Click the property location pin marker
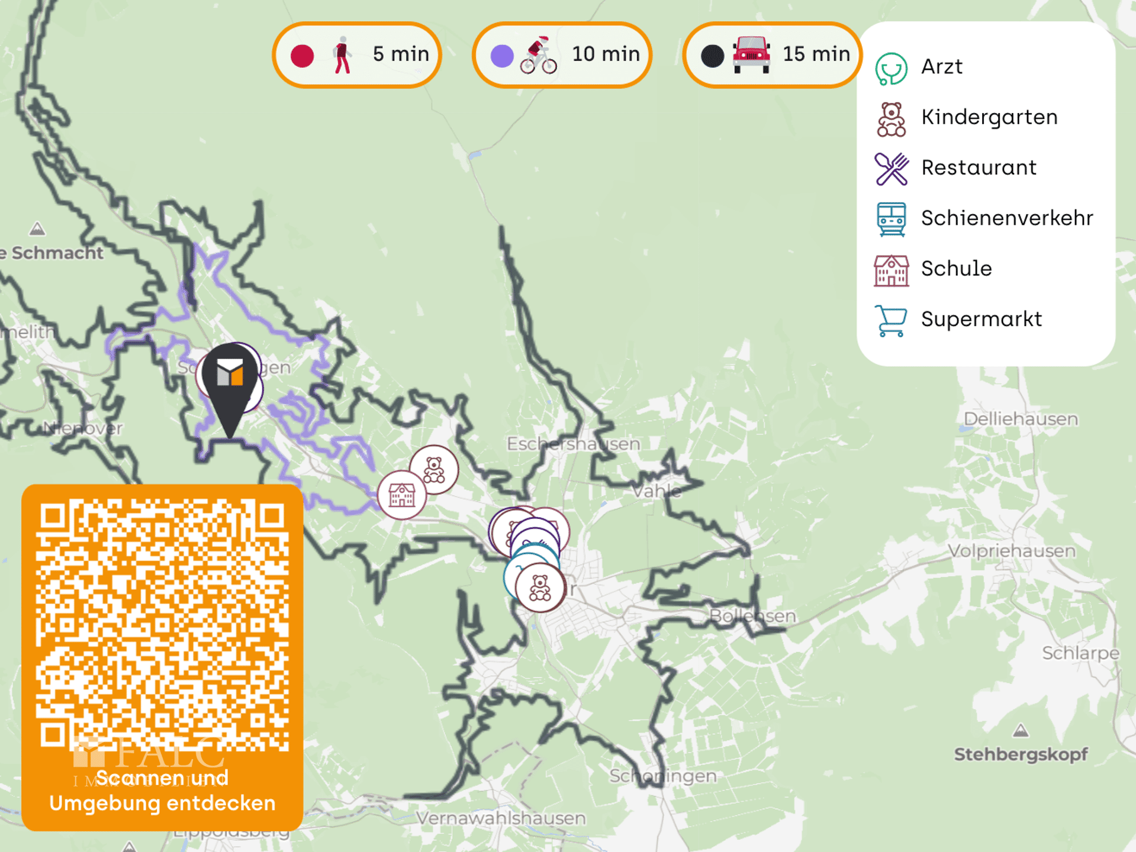Screen dimensions: 1136x852 click(x=230, y=390)
